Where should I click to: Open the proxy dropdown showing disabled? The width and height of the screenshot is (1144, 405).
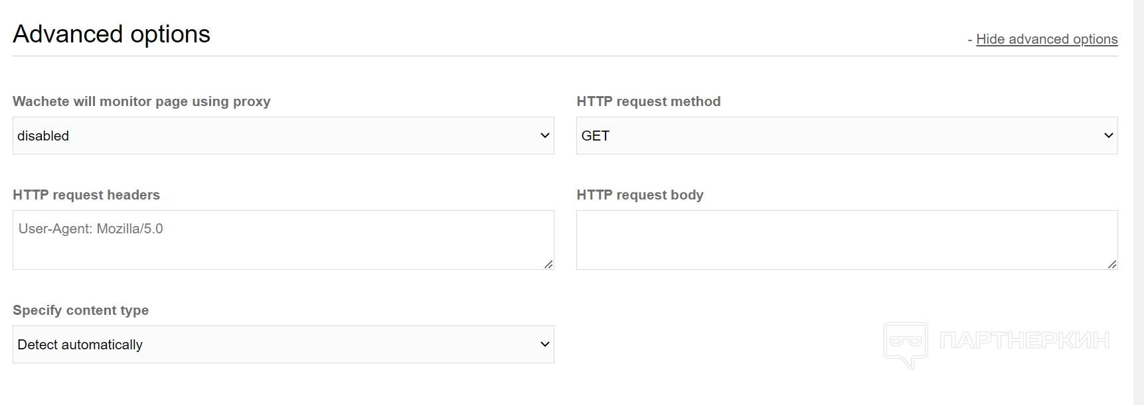point(283,136)
